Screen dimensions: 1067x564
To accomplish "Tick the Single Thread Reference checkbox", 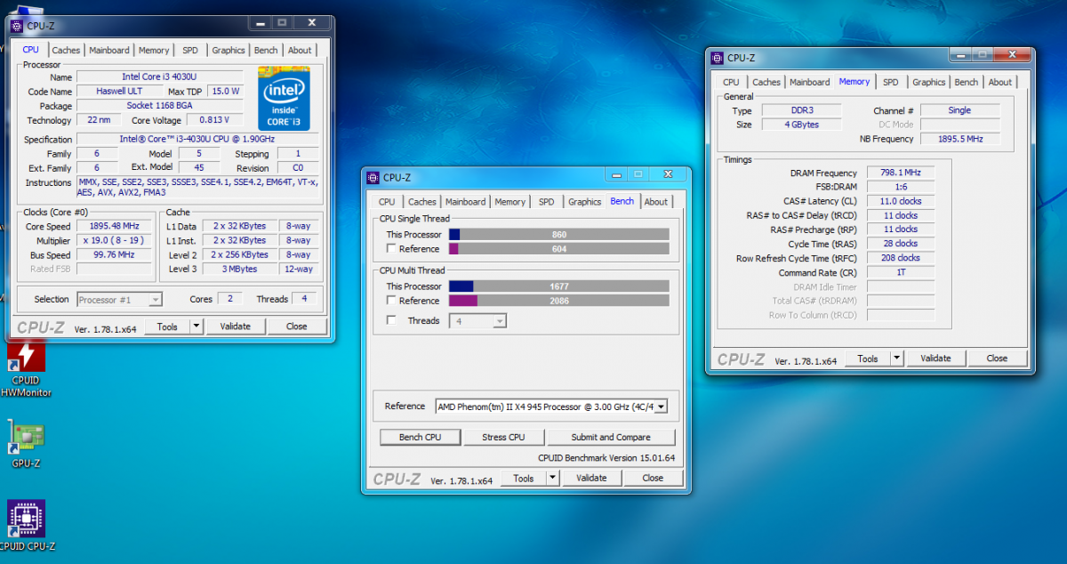I will point(391,249).
